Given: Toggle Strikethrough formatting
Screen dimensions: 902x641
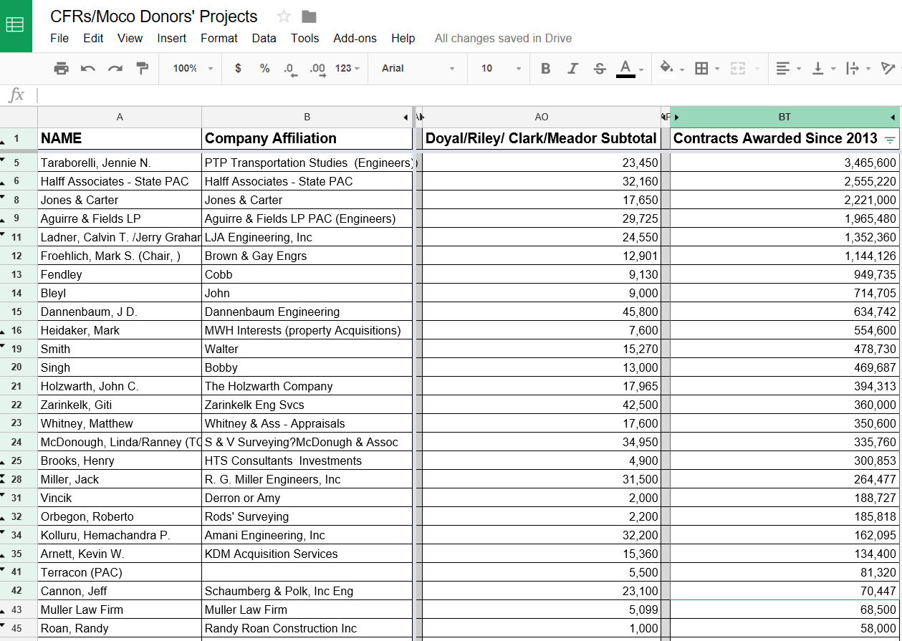Looking at the screenshot, I should click(600, 68).
